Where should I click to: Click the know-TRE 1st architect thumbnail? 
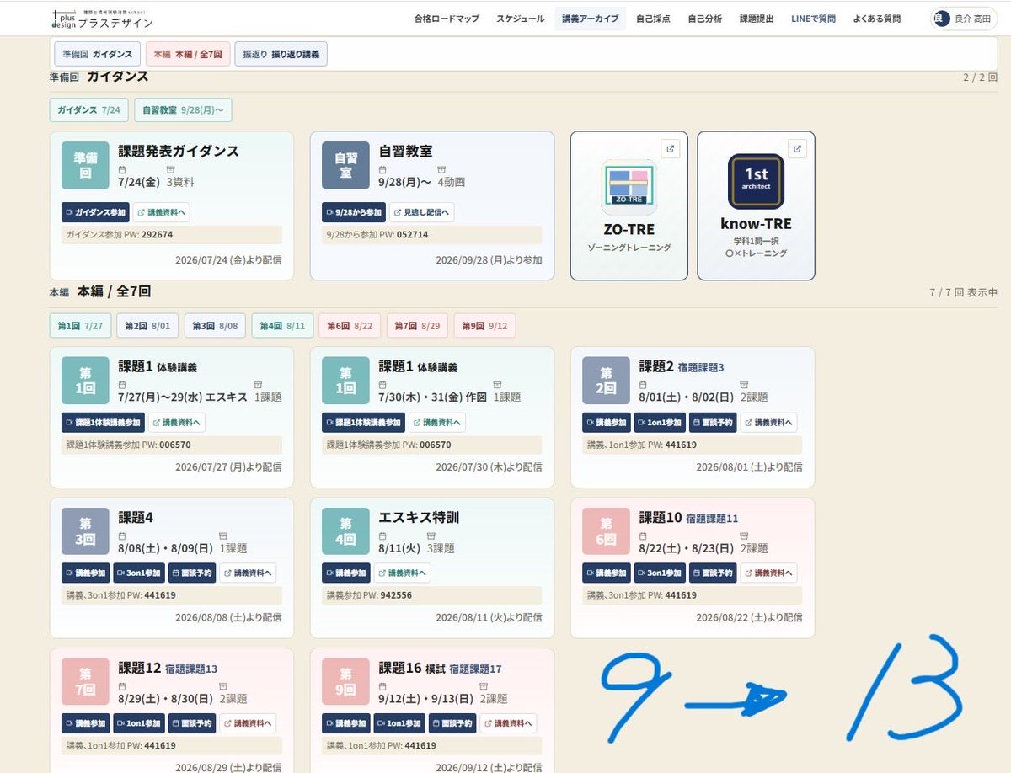(x=756, y=181)
